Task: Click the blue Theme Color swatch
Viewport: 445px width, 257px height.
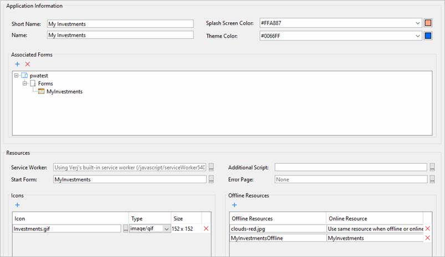Action: tap(428, 36)
